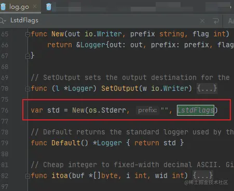Viewport: 234px width, 191px height.
Task: Open search history magnifier dropdown
Action: (3, 21)
